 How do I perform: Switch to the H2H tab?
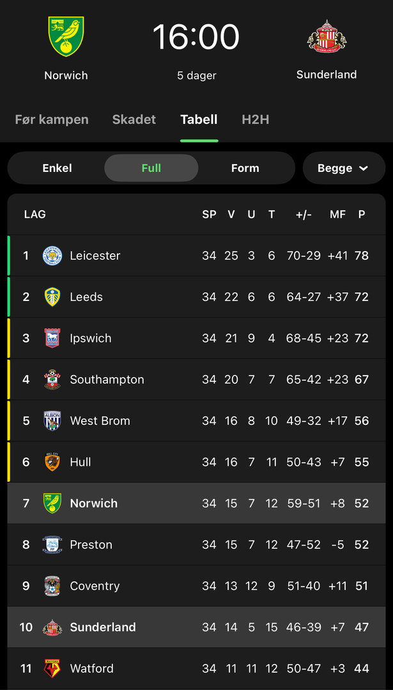[255, 119]
